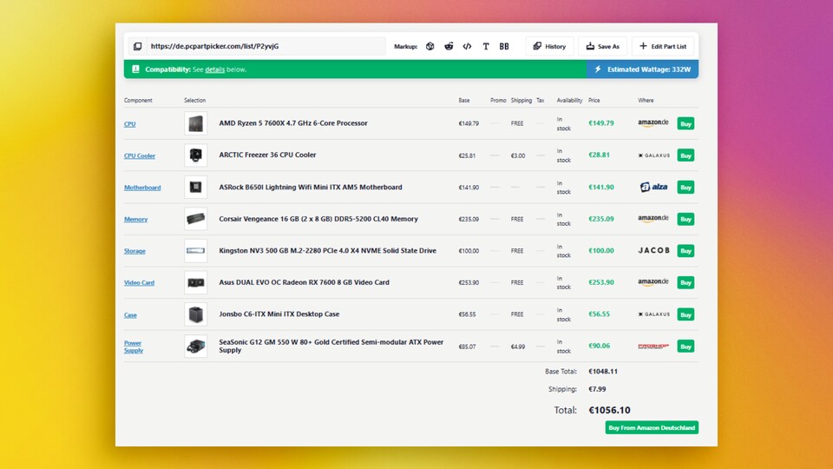833x469 pixels.
Task: Open Corsair Vengeance 16 GB product name
Action: pos(318,219)
